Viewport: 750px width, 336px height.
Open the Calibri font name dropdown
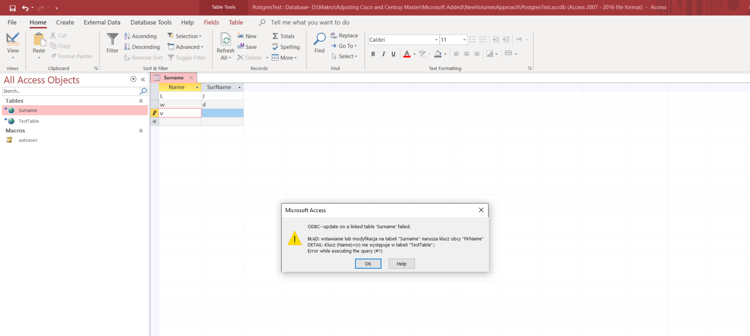coord(436,40)
